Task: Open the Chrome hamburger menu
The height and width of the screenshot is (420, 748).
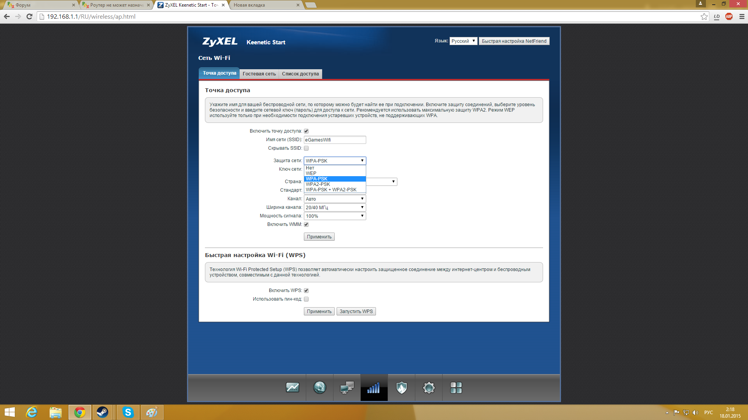Action: point(742,16)
